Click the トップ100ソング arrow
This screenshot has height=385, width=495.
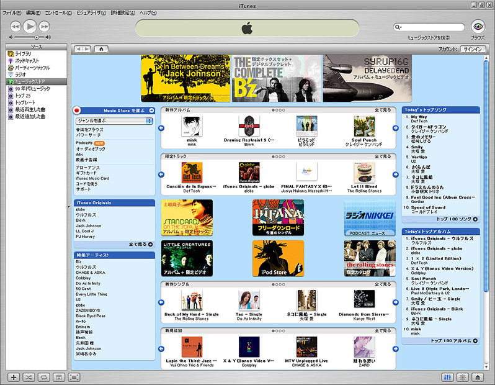pos(475,219)
